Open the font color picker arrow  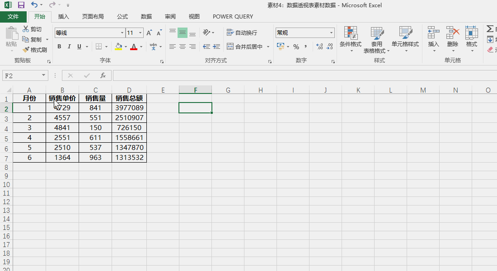[140, 47]
